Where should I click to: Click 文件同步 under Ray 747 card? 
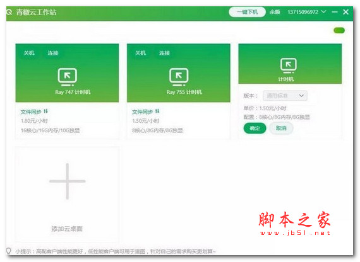point(31,111)
